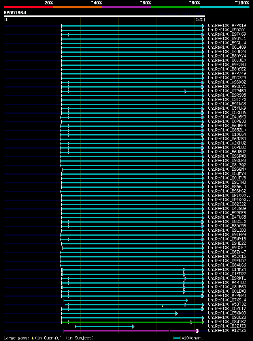Open hit UniRef100_Q01DW8
This screenshot has height=341, width=253.
coord(227,291)
